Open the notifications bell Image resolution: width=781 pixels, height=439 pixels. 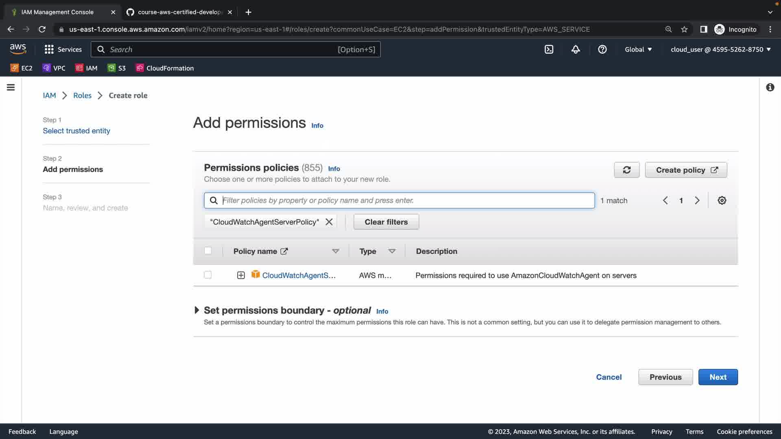point(576,50)
